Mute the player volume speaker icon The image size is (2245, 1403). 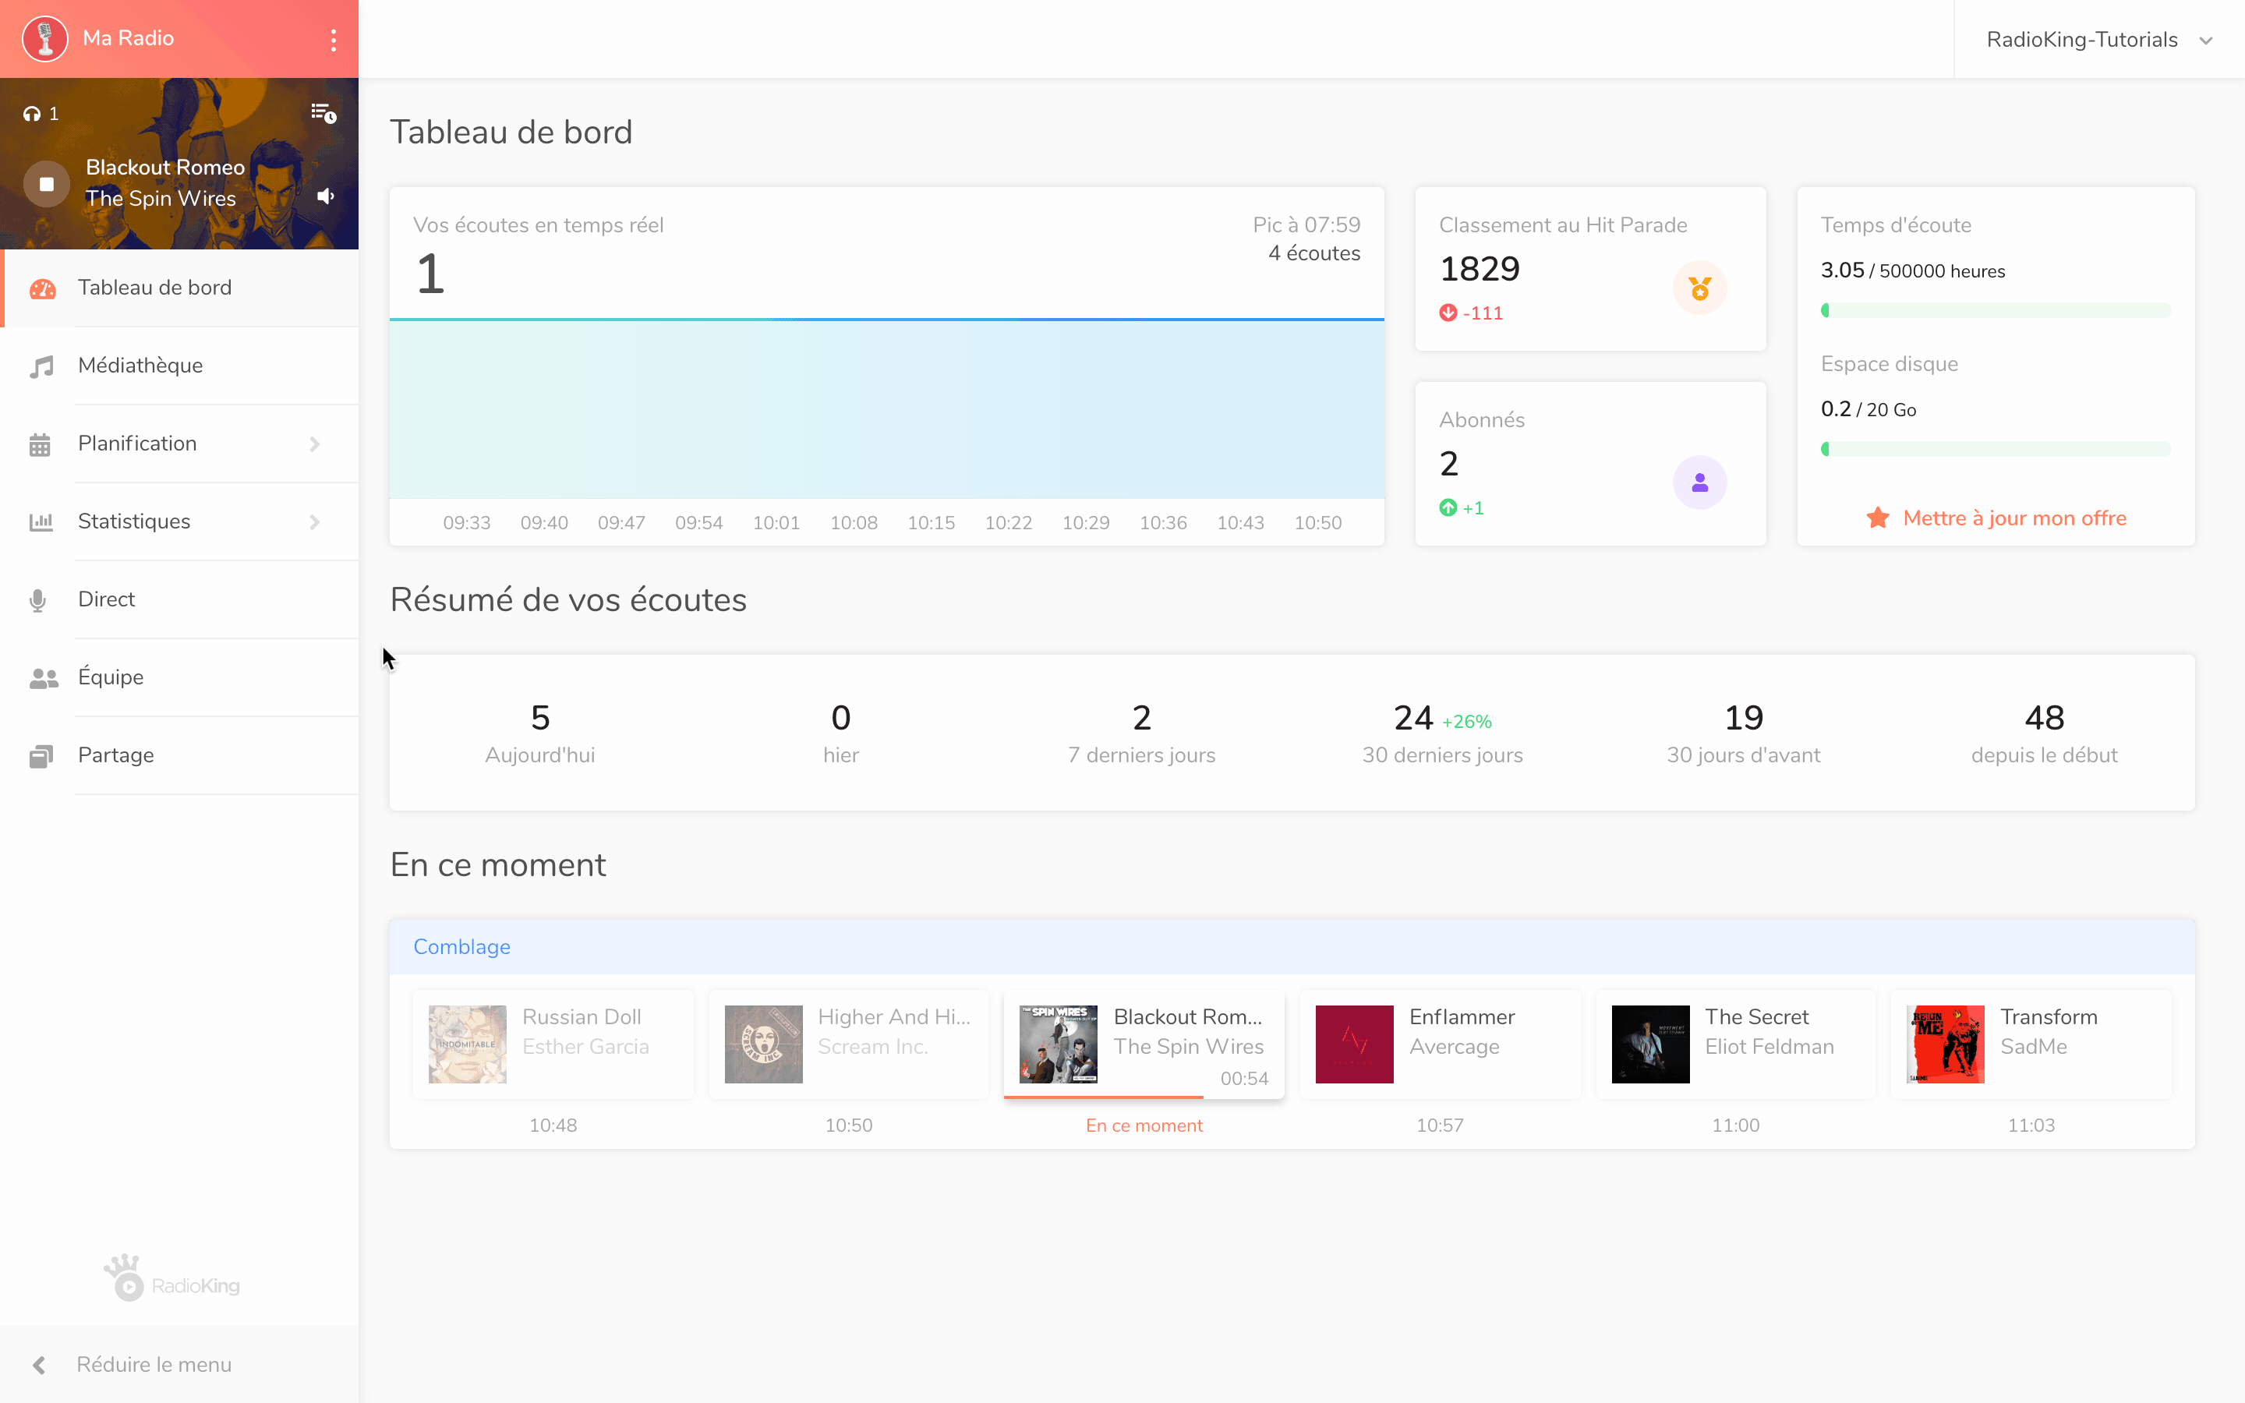tap(326, 196)
